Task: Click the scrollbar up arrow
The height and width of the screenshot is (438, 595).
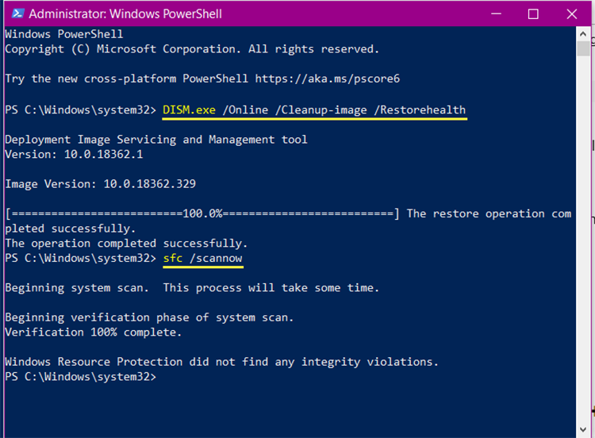Action: click(583, 34)
